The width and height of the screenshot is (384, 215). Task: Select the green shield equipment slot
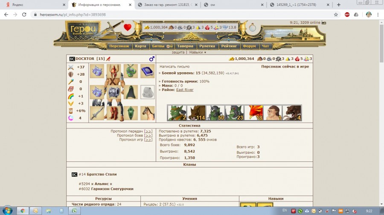click(x=131, y=113)
